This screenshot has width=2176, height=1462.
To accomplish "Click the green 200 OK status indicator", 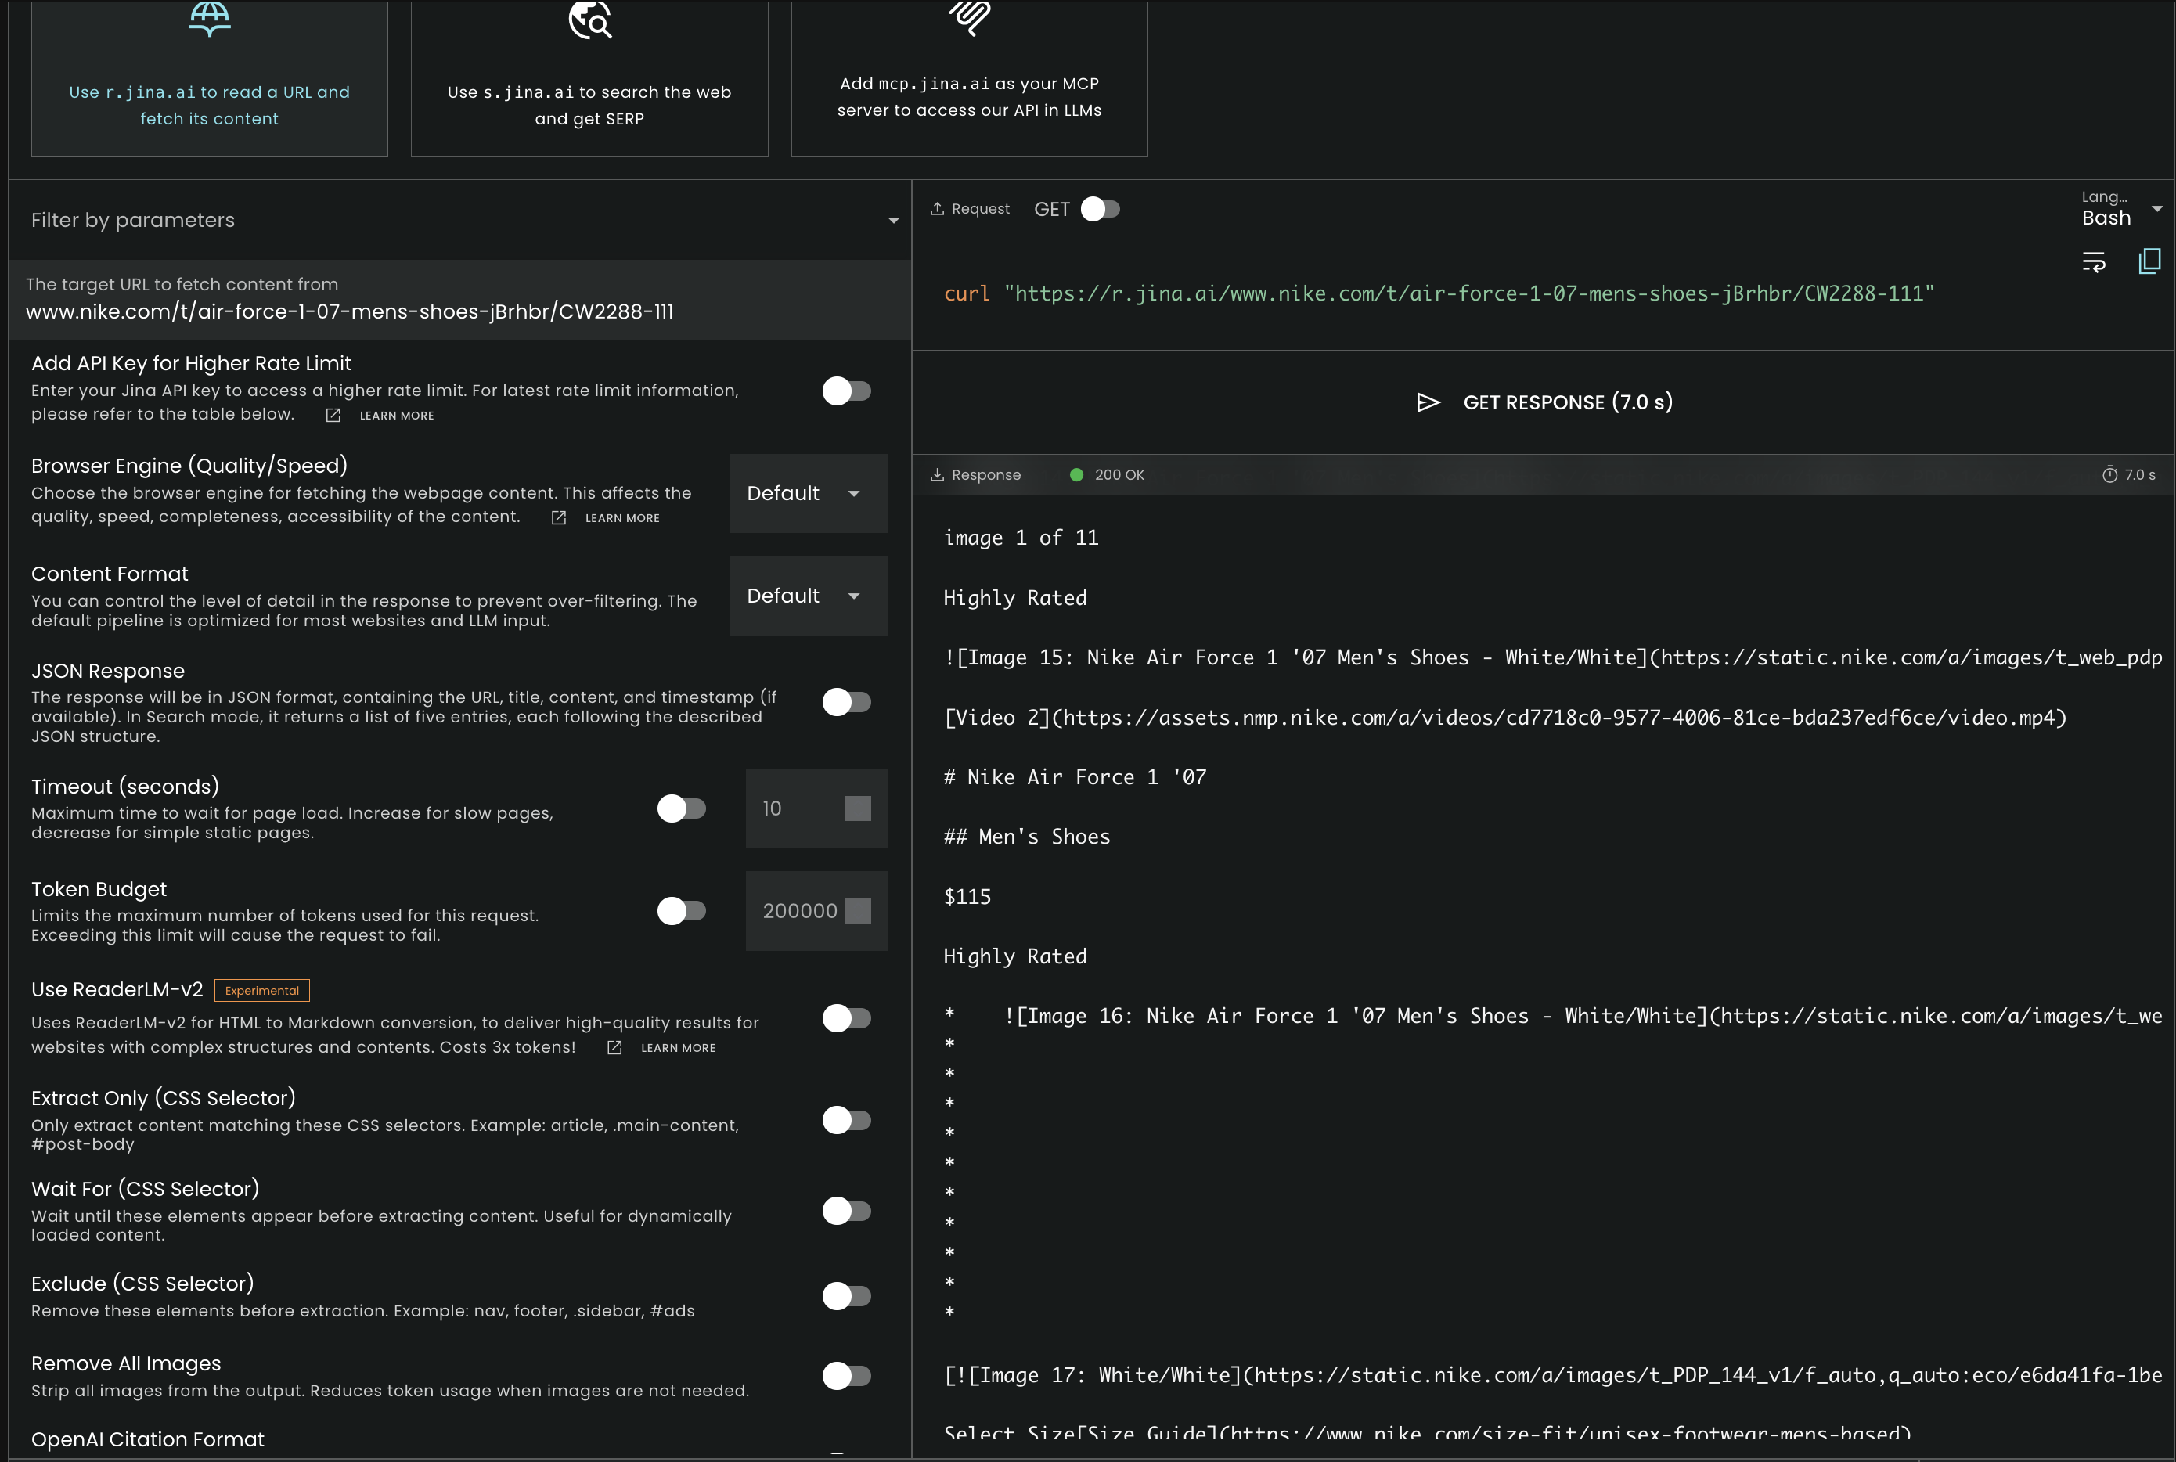I will tap(1077, 474).
